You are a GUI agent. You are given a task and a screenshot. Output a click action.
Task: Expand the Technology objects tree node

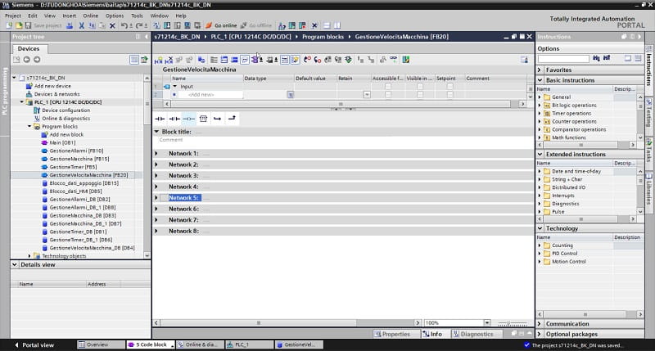pos(29,256)
